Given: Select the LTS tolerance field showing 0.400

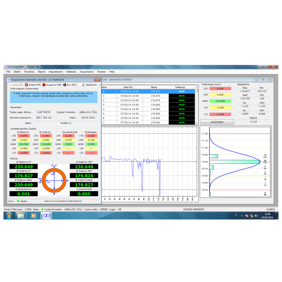Looking at the screenshot, I should pos(220,89).
